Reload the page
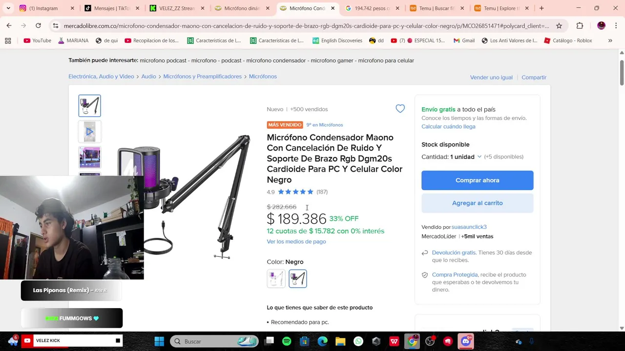Screen dimensions: 625x351 point(38,25)
